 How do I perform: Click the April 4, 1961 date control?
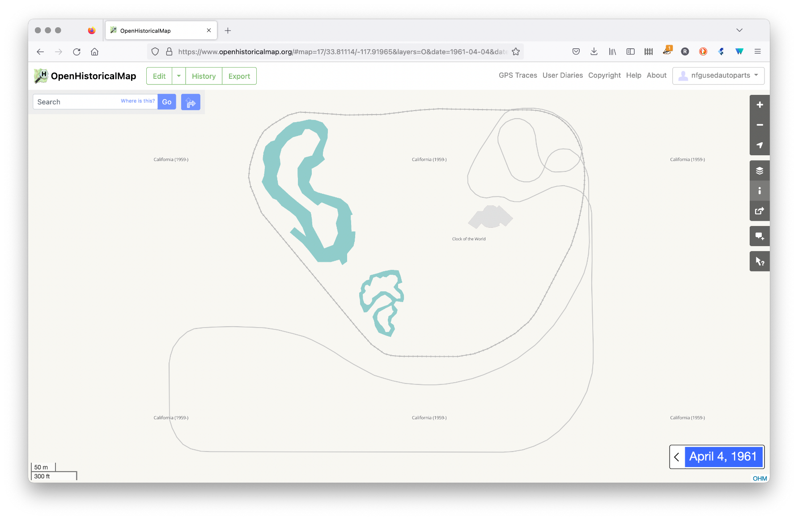pyautogui.click(x=723, y=457)
